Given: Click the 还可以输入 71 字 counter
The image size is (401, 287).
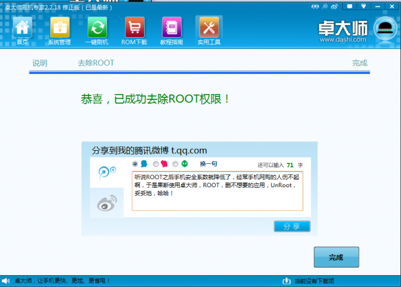Looking at the screenshot, I should (x=280, y=165).
